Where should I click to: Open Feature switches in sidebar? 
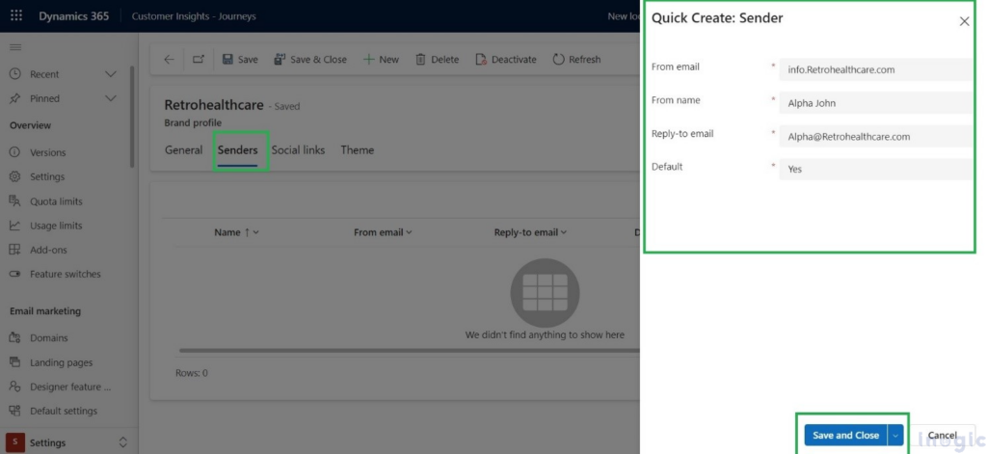65,274
